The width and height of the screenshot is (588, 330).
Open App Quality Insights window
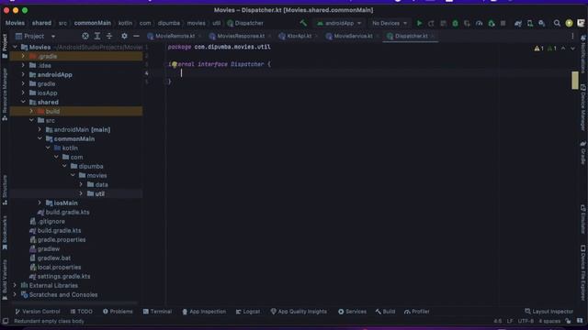(x=299, y=312)
